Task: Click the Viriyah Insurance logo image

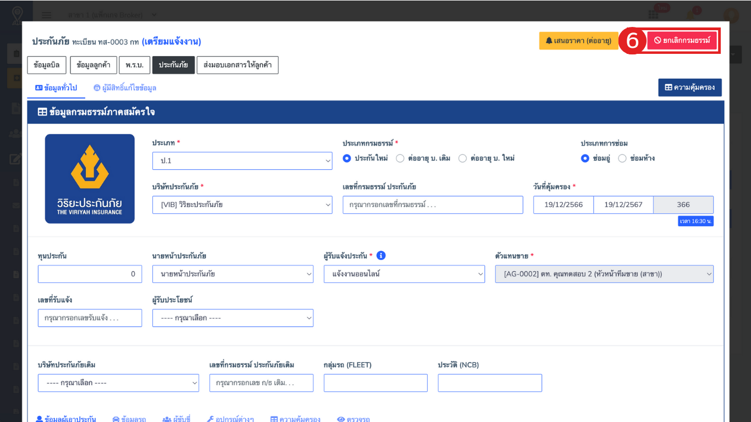Action: click(90, 179)
